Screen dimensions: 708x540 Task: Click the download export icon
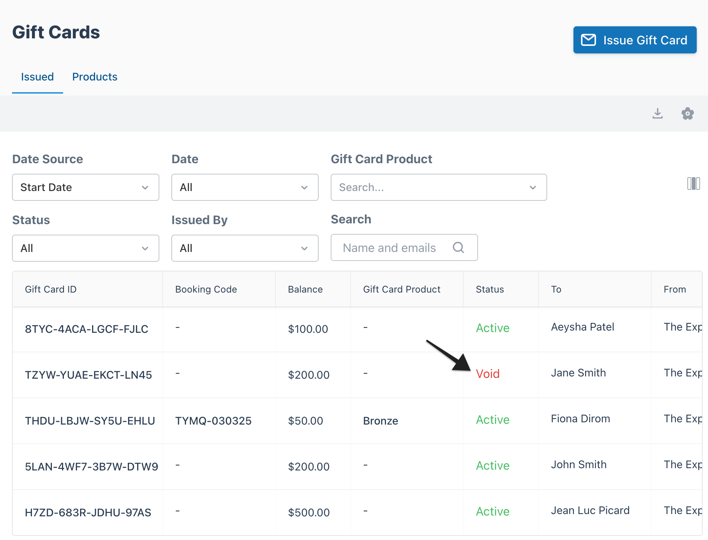pos(658,113)
